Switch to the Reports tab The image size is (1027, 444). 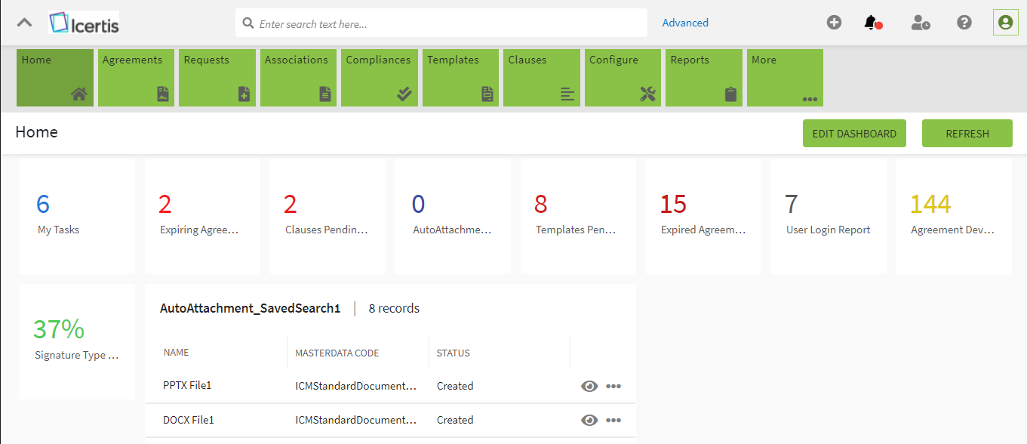[704, 78]
